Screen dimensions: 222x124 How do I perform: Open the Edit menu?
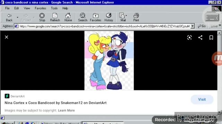(16, 8)
